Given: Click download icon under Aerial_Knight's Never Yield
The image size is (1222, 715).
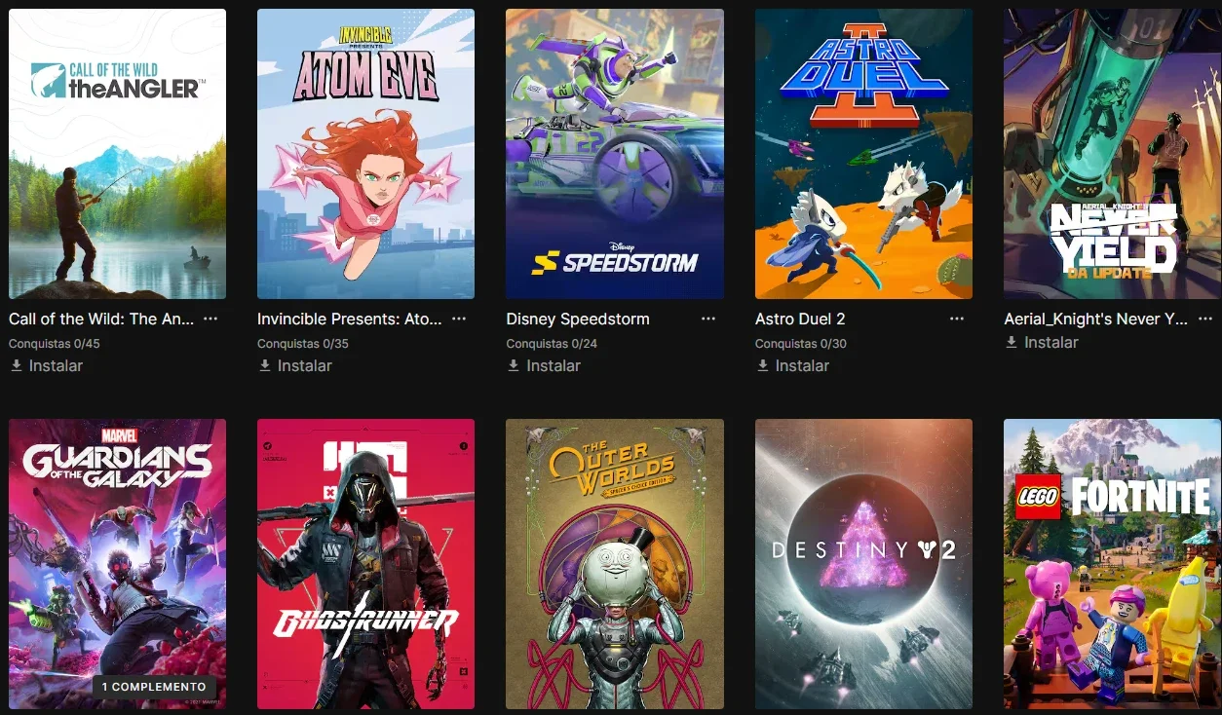Looking at the screenshot, I should pyautogui.click(x=1012, y=342).
